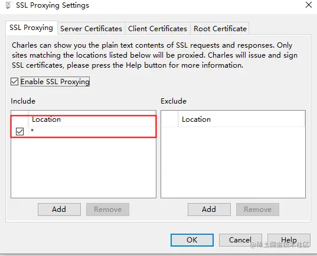The image size is (317, 256).
Task: Confirm settings with the OK button
Action: click(192, 240)
